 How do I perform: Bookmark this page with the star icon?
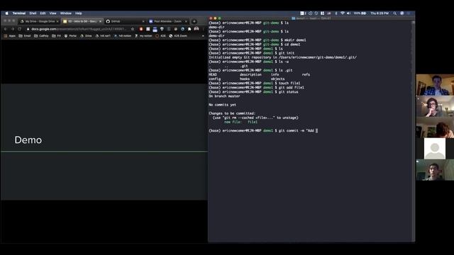coord(133,29)
